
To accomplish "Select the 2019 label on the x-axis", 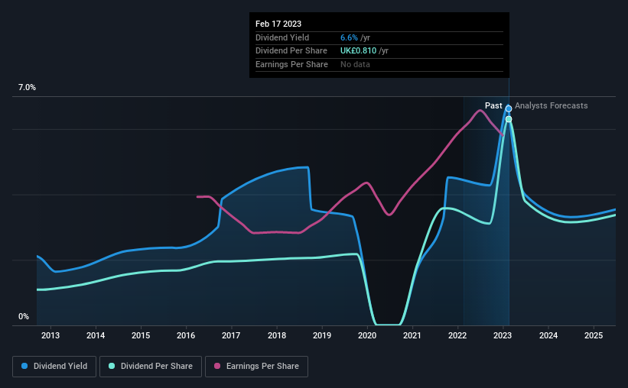I will (x=321, y=335).
